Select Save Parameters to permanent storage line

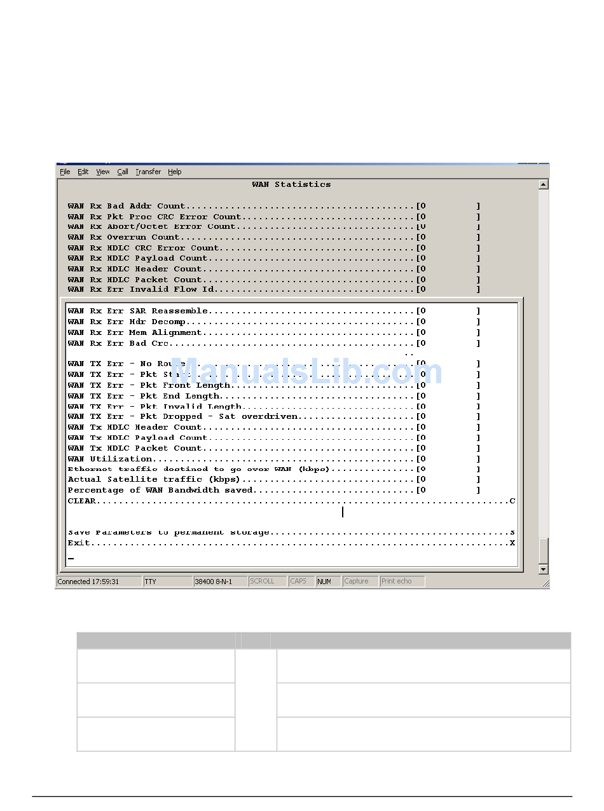tap(292, 533)
